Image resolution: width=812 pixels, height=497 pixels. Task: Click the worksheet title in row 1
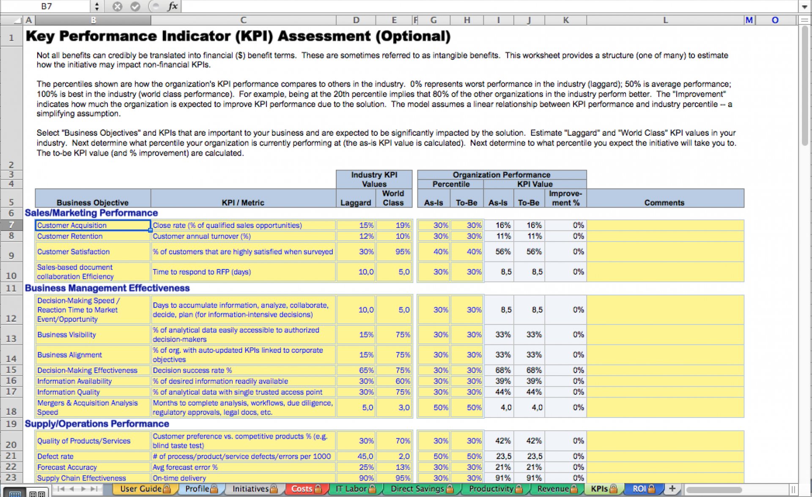click(238, 36)
